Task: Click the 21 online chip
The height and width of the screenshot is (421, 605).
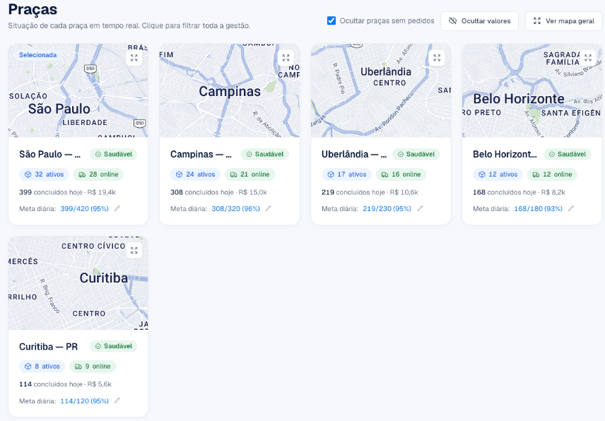Action: tap(249, 174)
